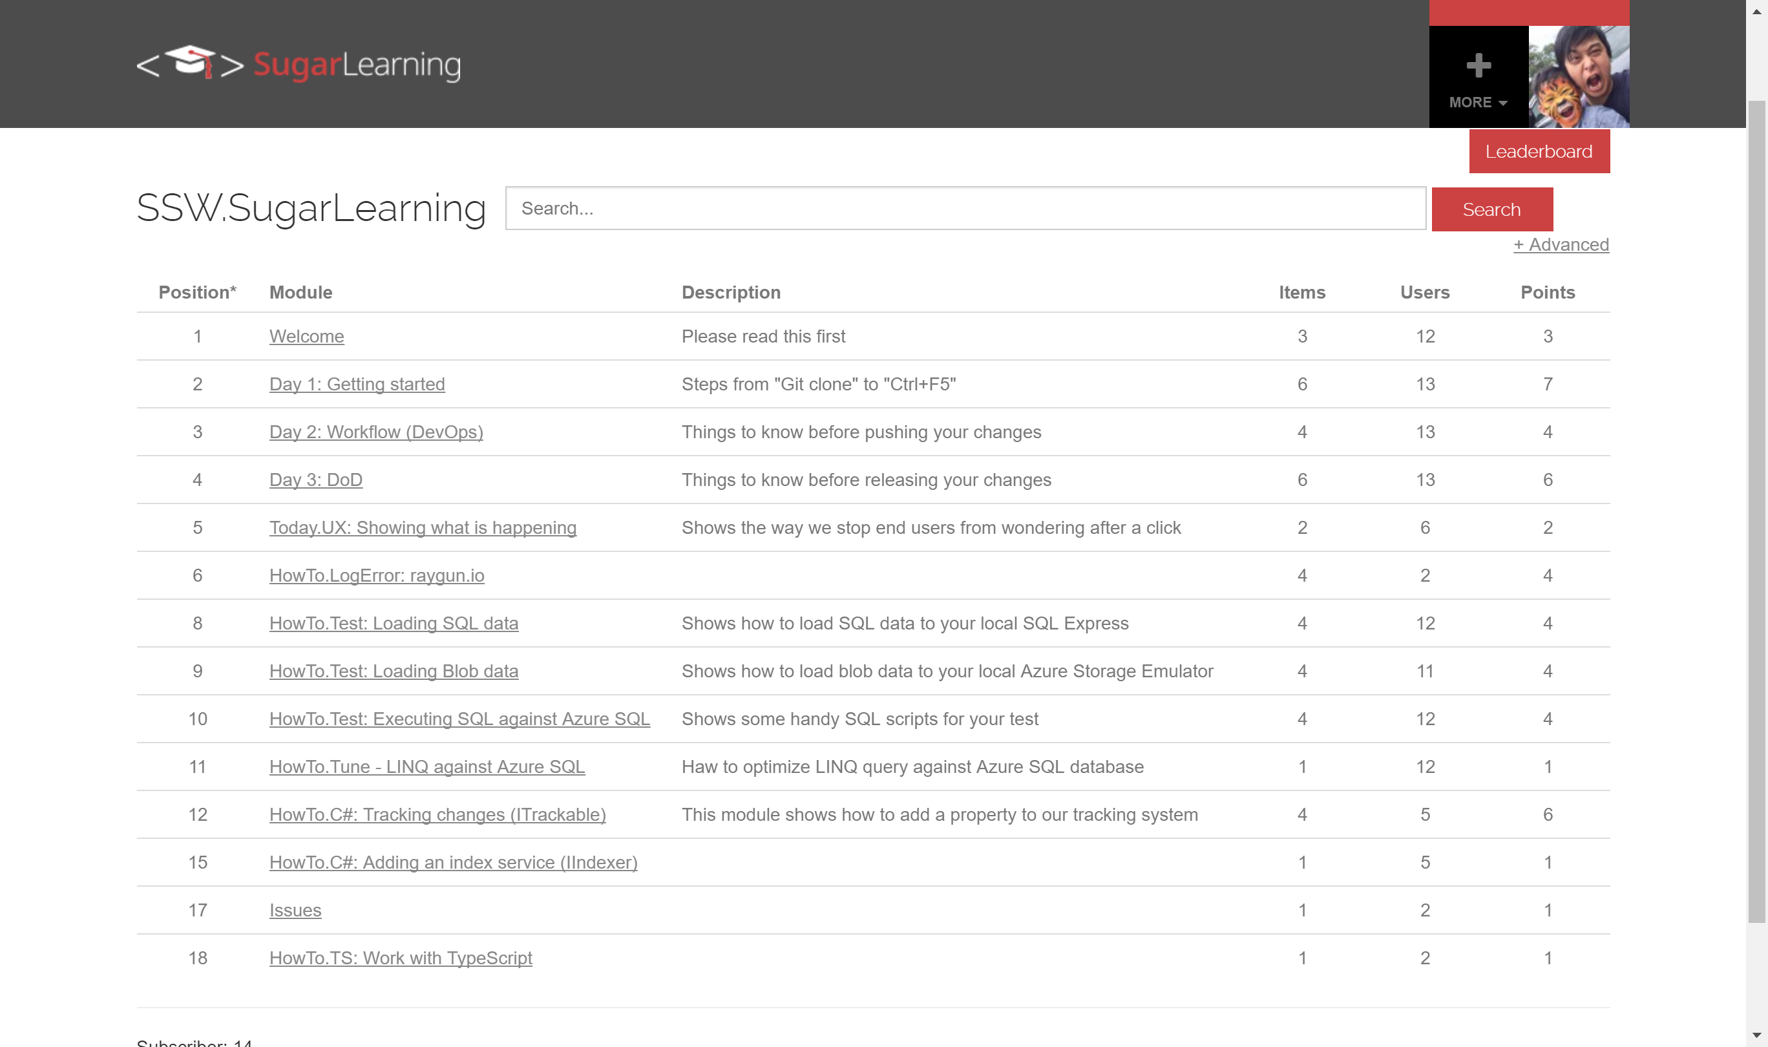Open HowTo.C#: Tracking changes (ITrackable)
Screen dimensions: 1768x1047
tap(437, 815)
